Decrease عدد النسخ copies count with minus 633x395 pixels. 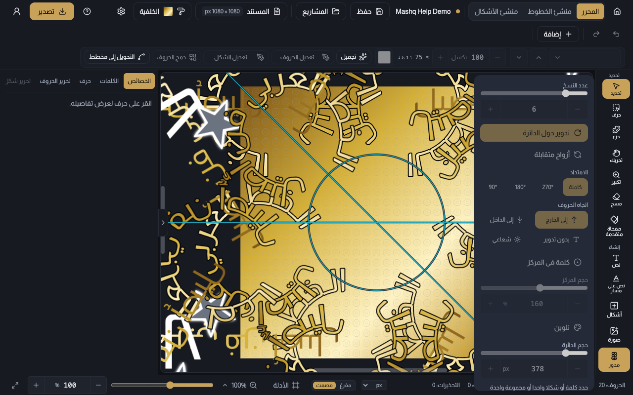pos(578,109)
